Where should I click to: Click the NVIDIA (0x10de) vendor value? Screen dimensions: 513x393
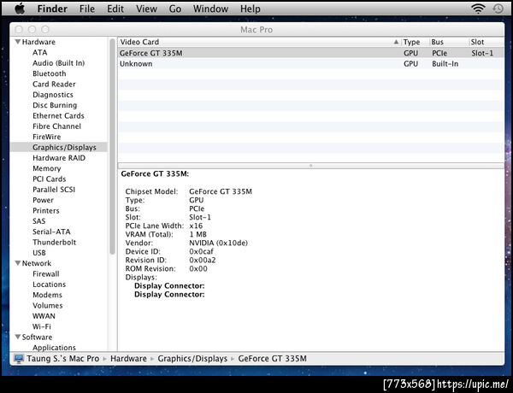[x=218, y=243]
